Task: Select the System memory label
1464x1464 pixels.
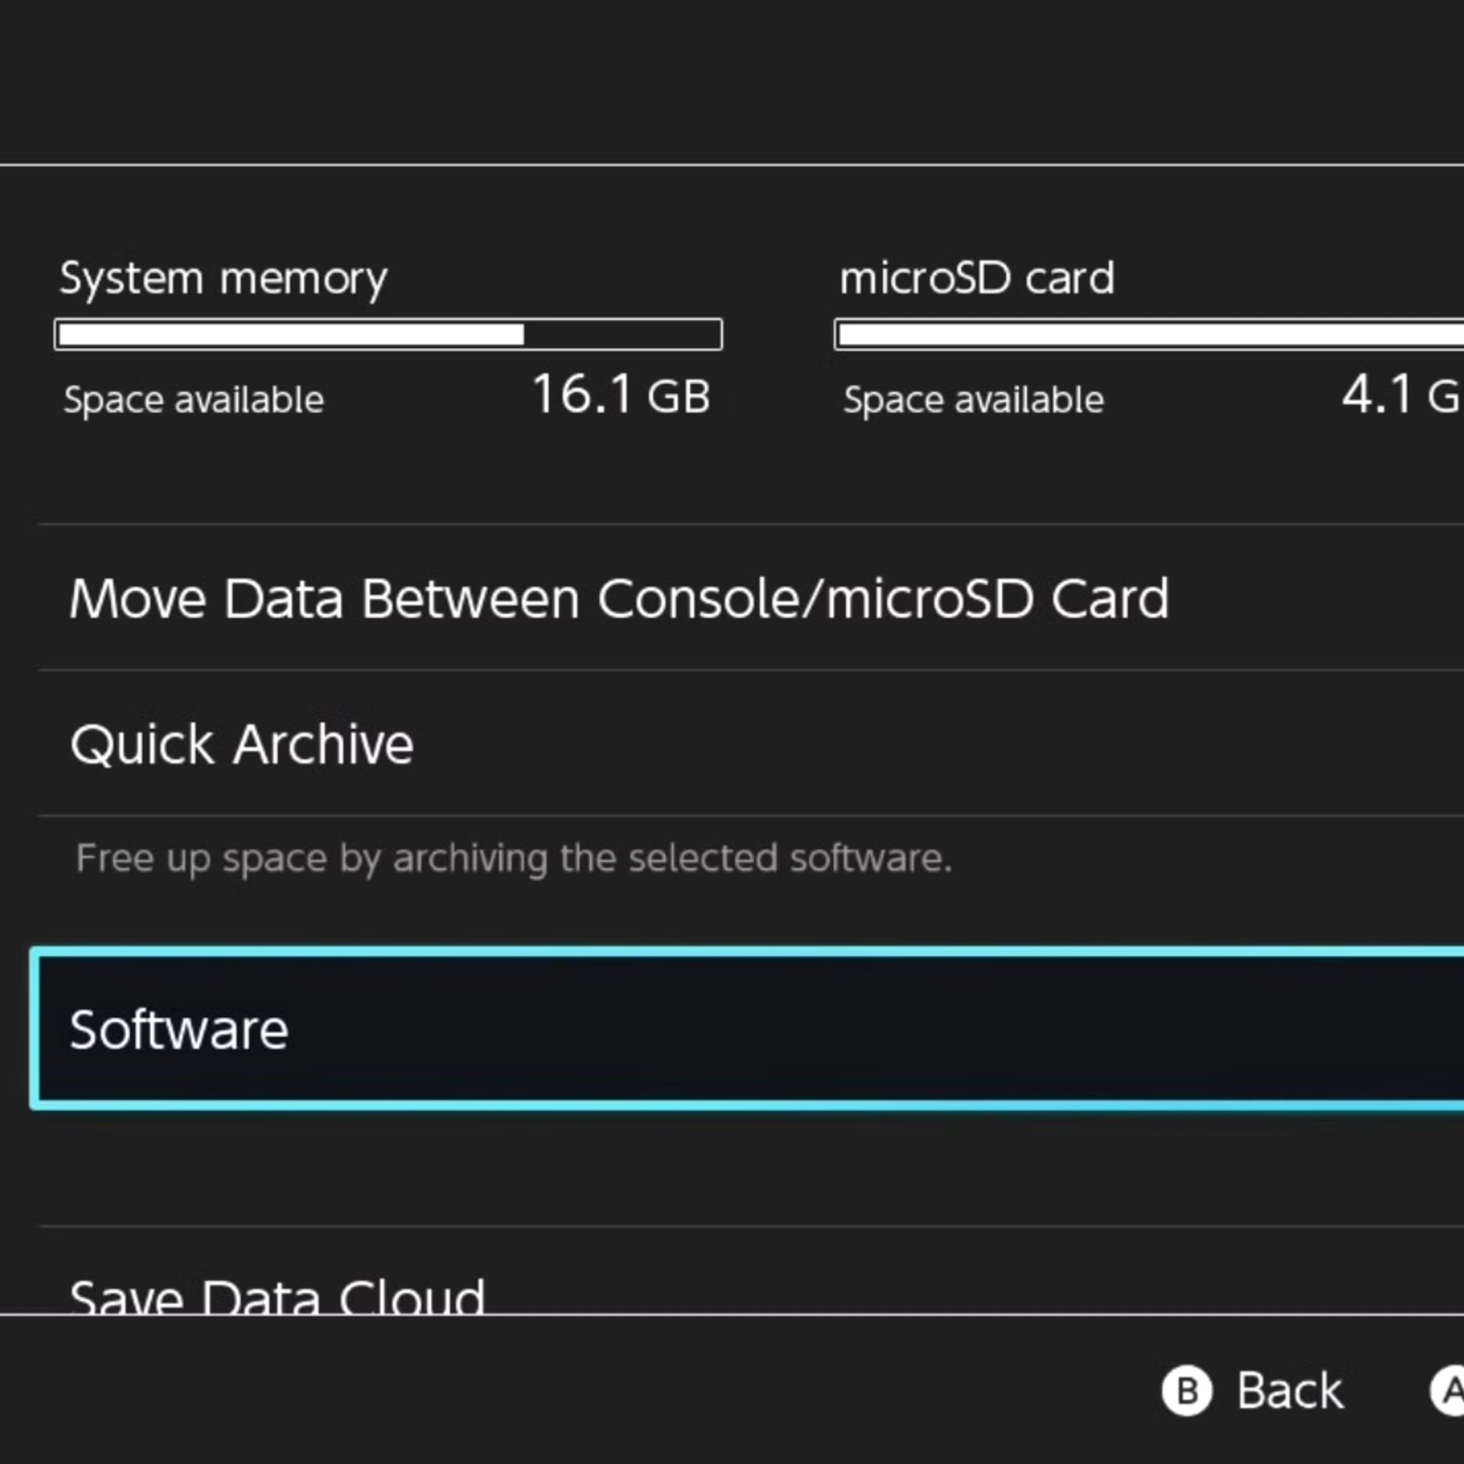Action: click(224, 277)
